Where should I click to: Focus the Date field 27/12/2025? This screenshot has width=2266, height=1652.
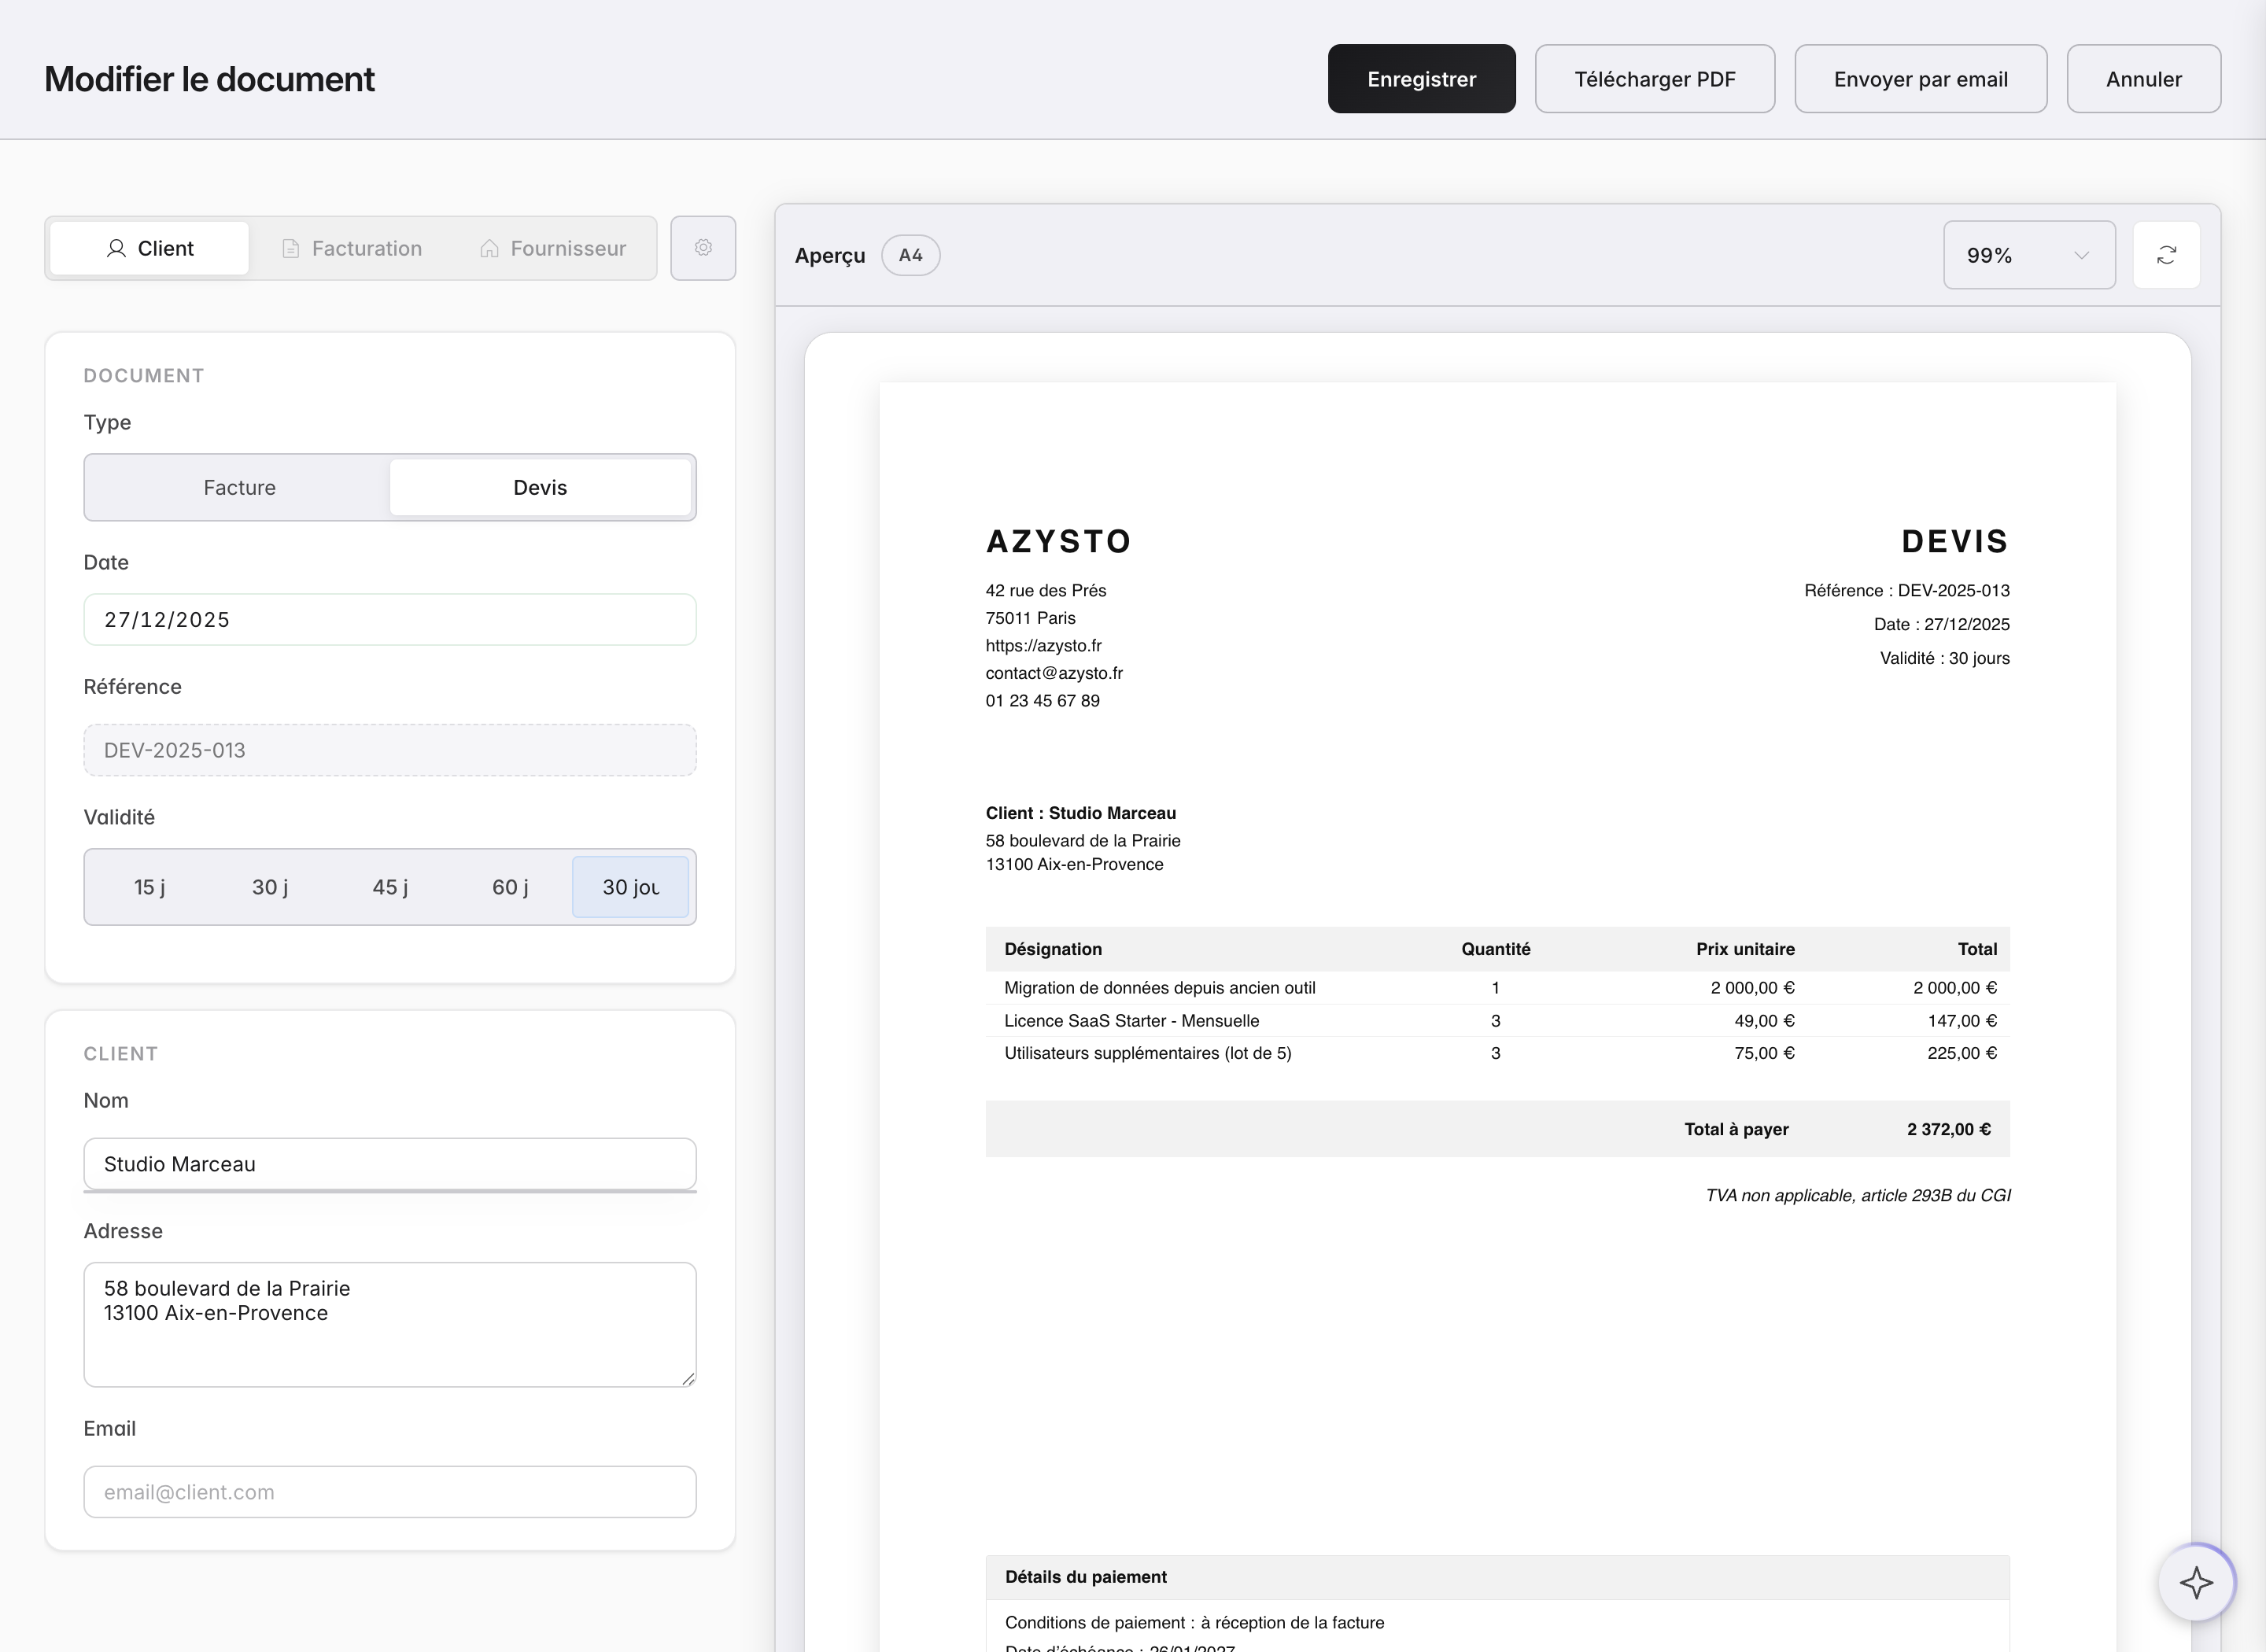tap(390, 620)
